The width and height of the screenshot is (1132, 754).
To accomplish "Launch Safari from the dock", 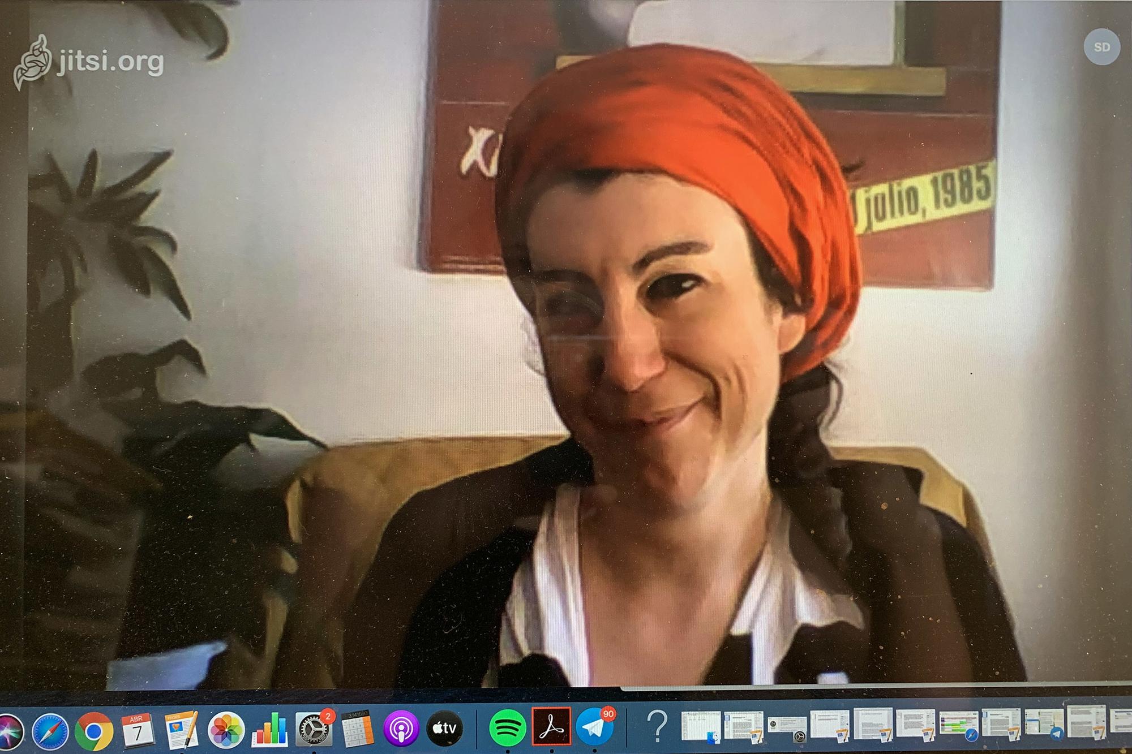I will pos(50,730).
